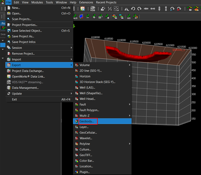201x175 pixels.
Task: Open Project Data Exchange... entry
Action: point(39,71)
